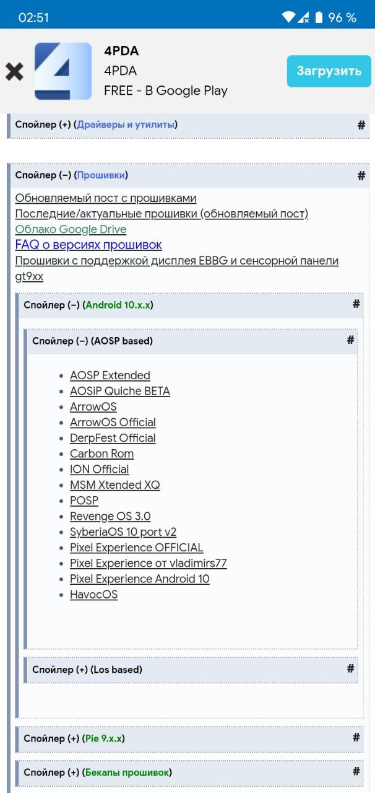Open the ArrowOS Official link
Screen dimensions: 375x793
click(x=113, y=423)
